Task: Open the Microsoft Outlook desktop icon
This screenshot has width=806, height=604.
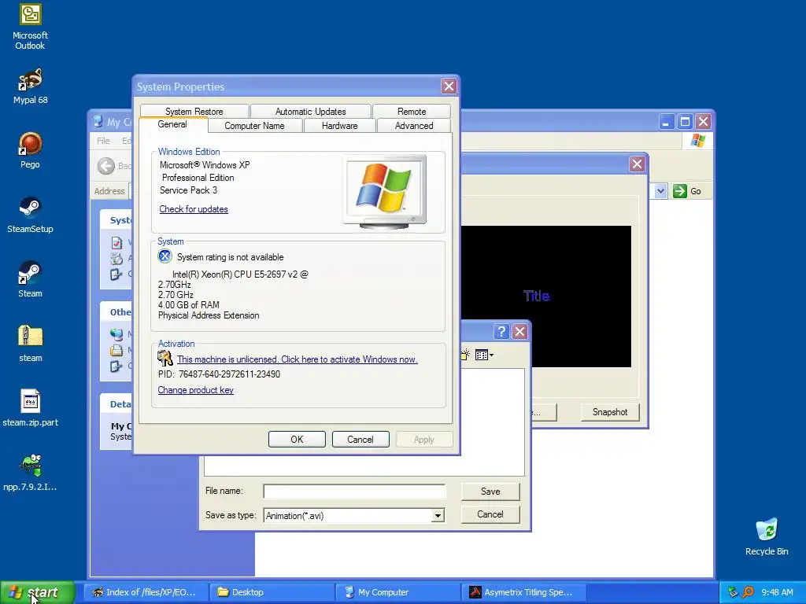Action: (x=30, y=26)
